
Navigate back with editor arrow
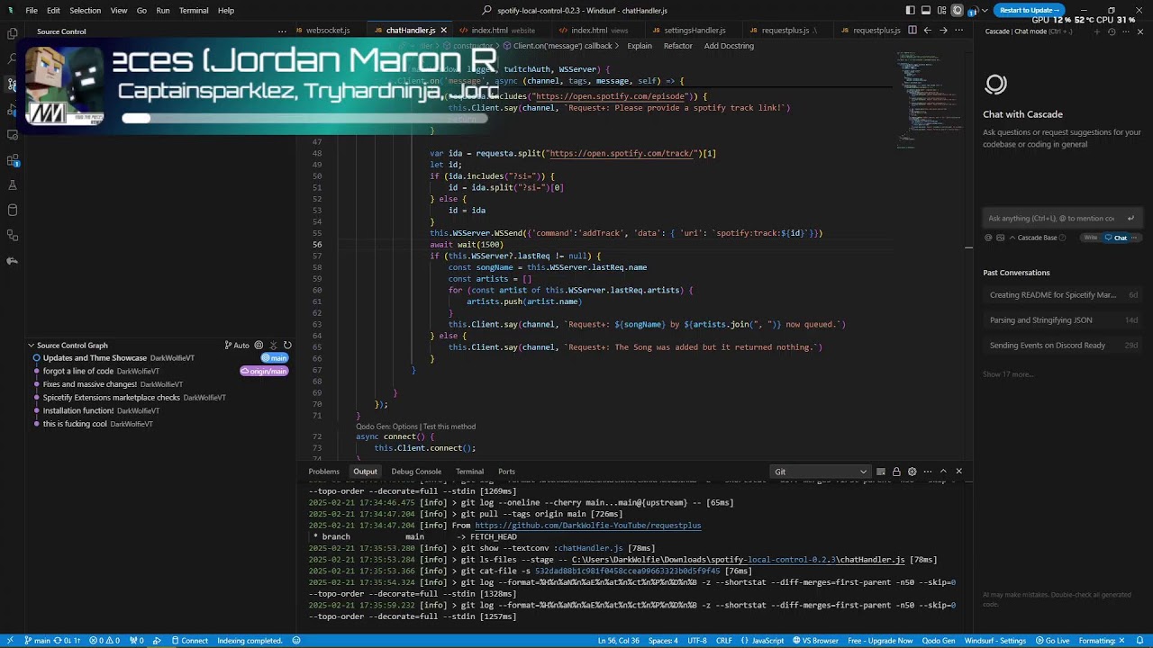[x=928, y=31]
